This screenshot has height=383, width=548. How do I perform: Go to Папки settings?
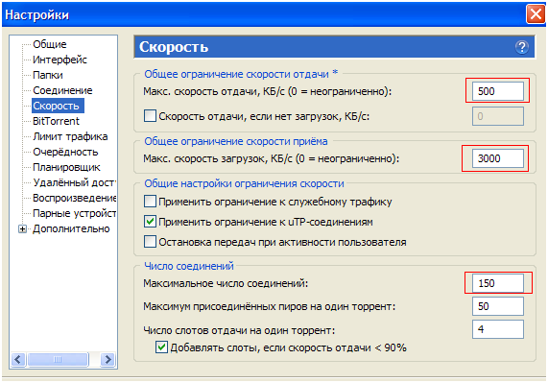pyautogui.click(x=48, y=75)
